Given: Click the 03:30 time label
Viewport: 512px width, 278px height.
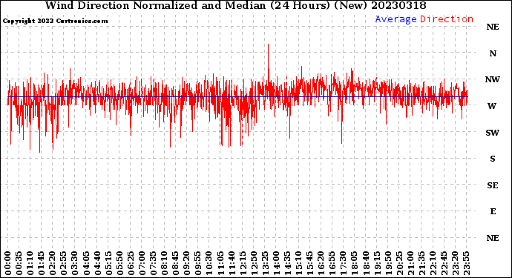Looking at the screenshot, I should tap(75, 263).
